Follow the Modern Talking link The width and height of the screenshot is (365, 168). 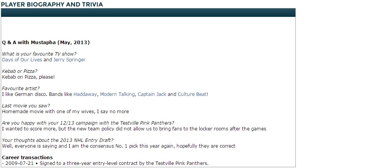click(x=117, y=94)
